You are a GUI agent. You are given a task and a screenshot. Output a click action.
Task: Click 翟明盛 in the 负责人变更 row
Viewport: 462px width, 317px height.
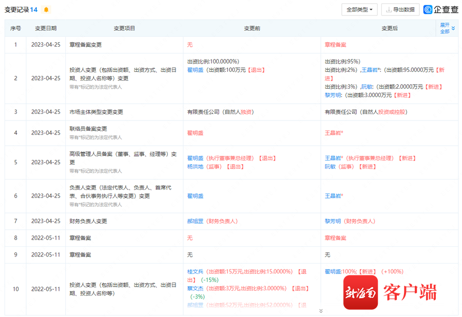tap(196, 196)
